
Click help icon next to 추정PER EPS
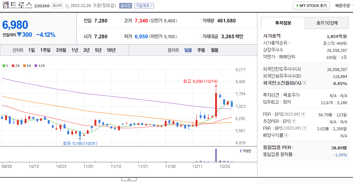tap(293, 121)
